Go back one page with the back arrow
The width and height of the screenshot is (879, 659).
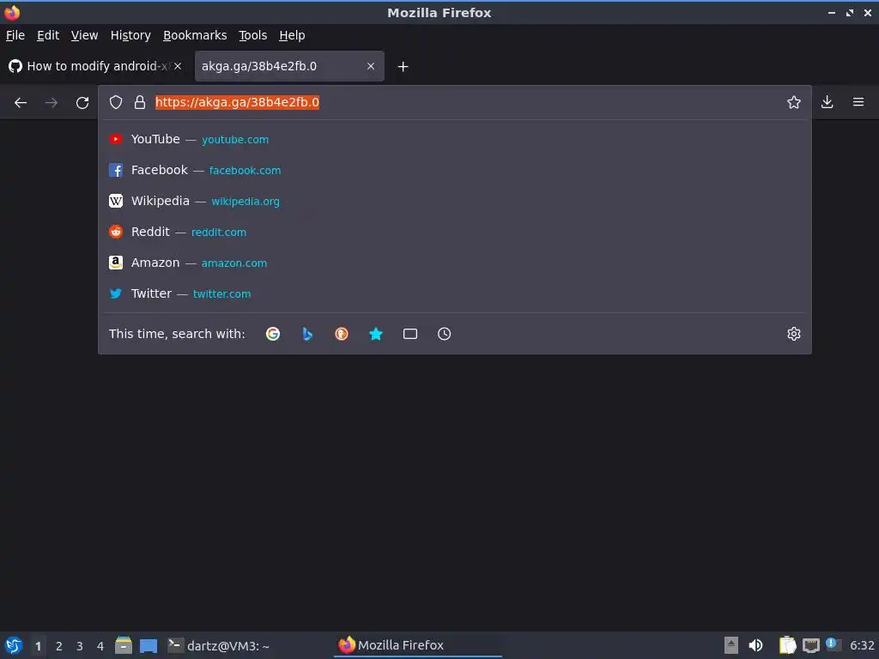tap(21, 103)
